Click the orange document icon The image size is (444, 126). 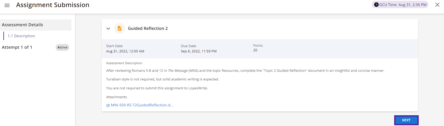(x=120, y=28)
